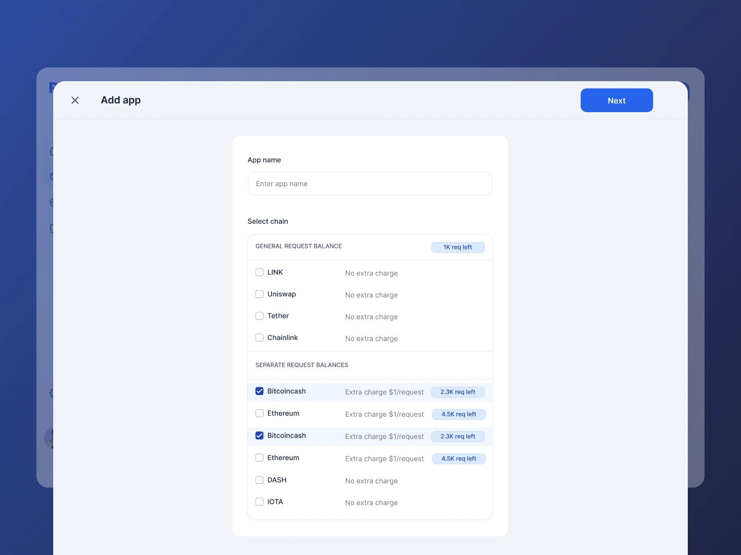
Task: Click the Add app title
Action: (x=121, y=100)
